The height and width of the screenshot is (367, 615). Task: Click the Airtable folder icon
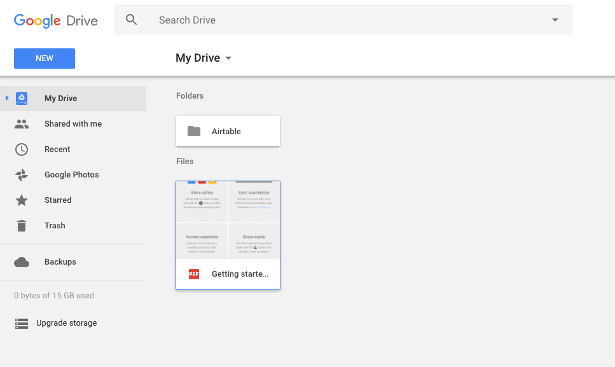point(194,131)
